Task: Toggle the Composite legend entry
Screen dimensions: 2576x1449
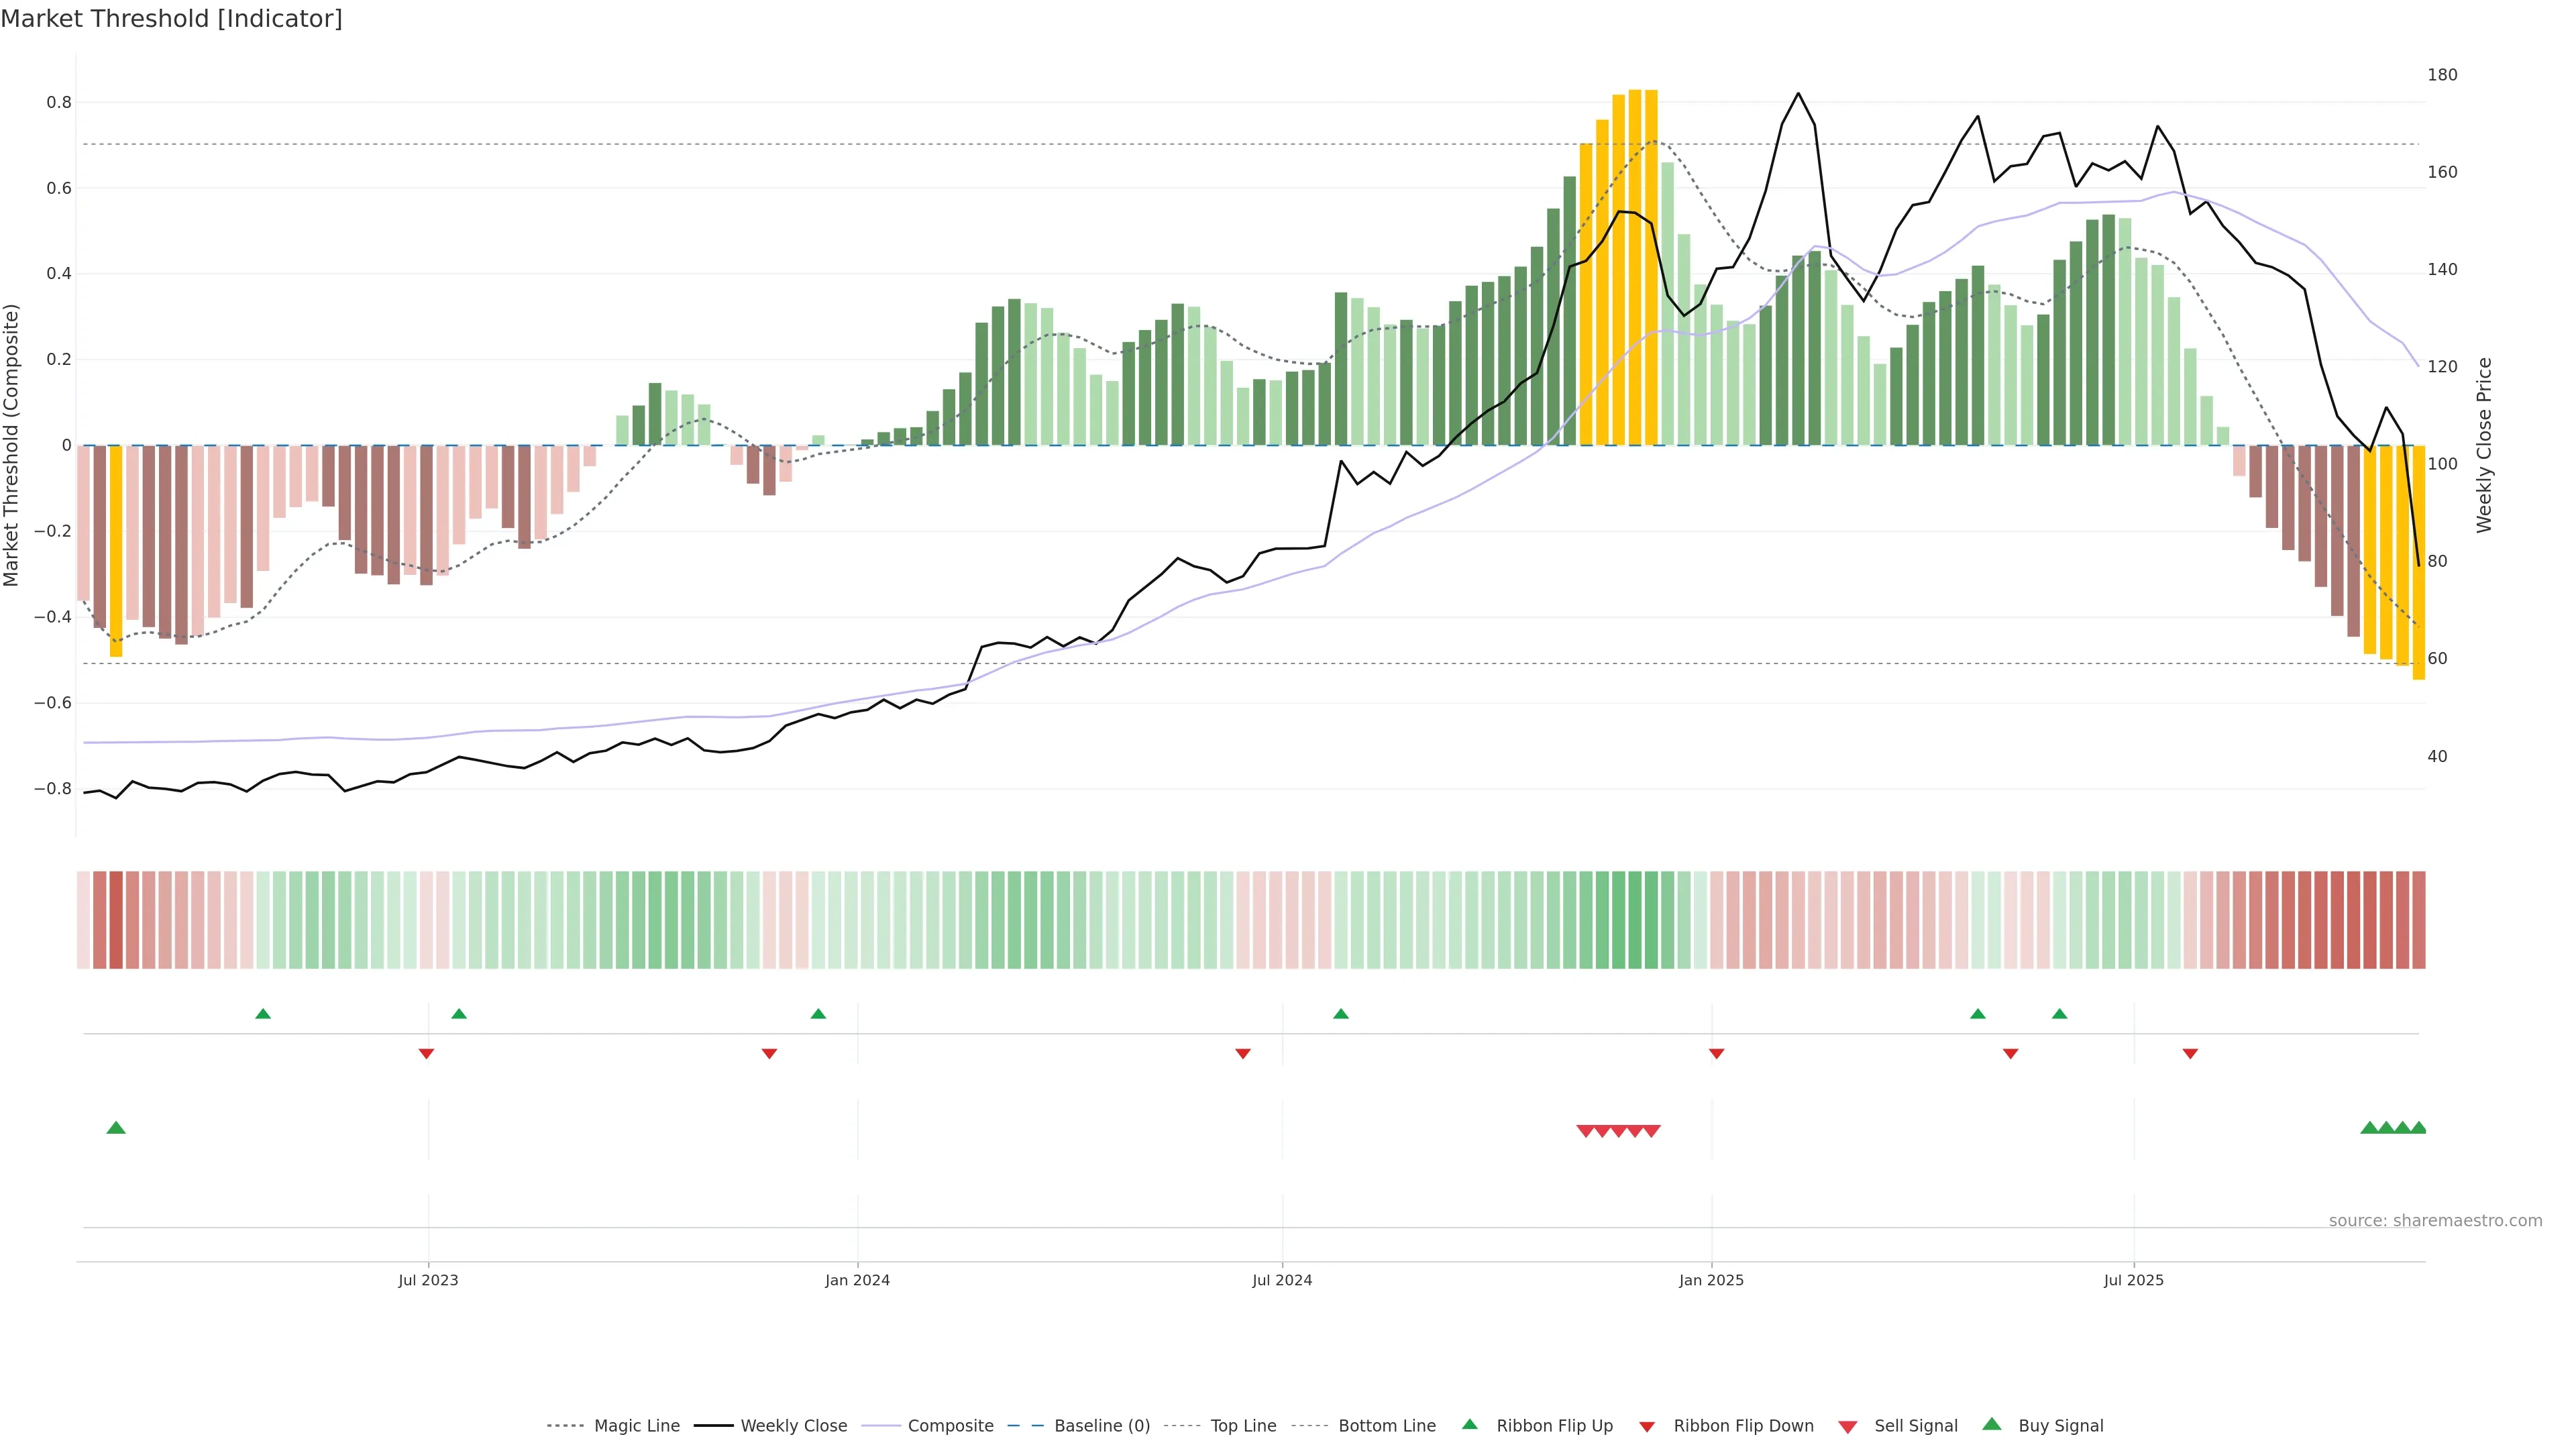Action: (x=950, y=1426)
